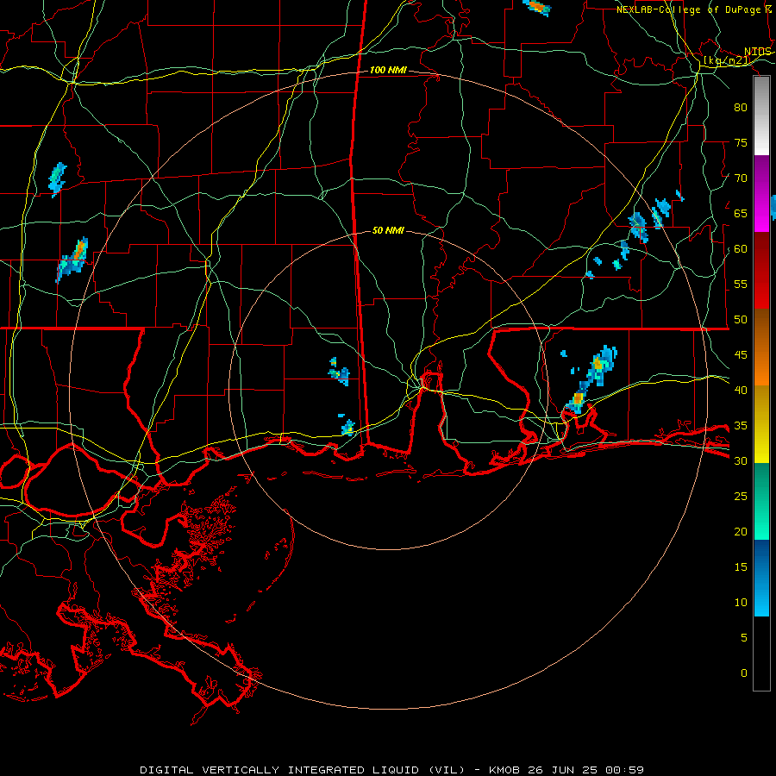
Task: Click the "40" value on the VIL scale
Action: tap(741, 390)
